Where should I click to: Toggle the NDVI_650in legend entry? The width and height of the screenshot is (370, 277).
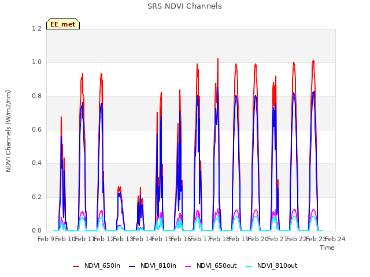(x=97, y=266)
